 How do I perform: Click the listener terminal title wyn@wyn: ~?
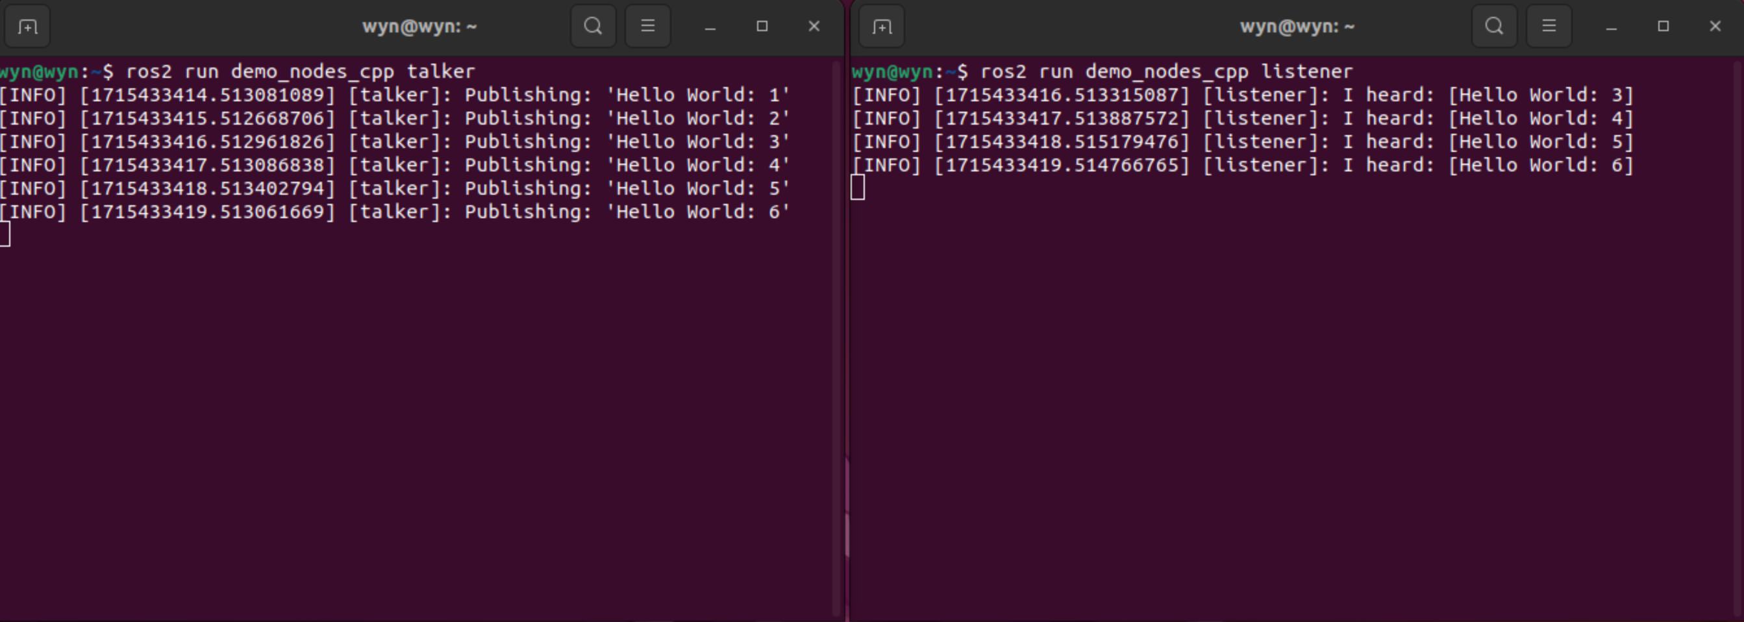[x=1297, y=27]
